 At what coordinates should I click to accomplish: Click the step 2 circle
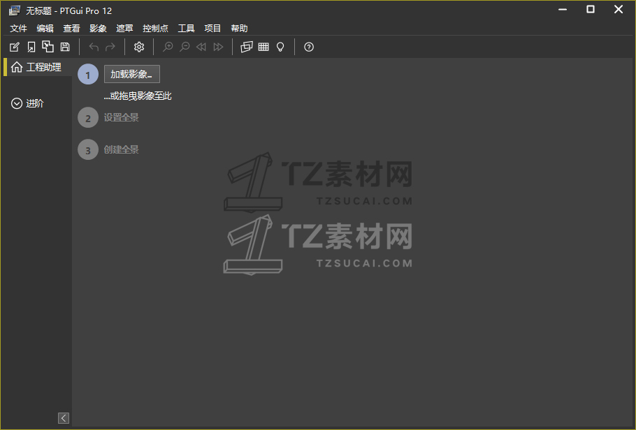click(x=88, y=117)
